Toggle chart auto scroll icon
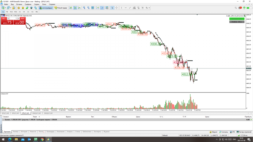This screenshot has width=253, height=142. point(98,8)
